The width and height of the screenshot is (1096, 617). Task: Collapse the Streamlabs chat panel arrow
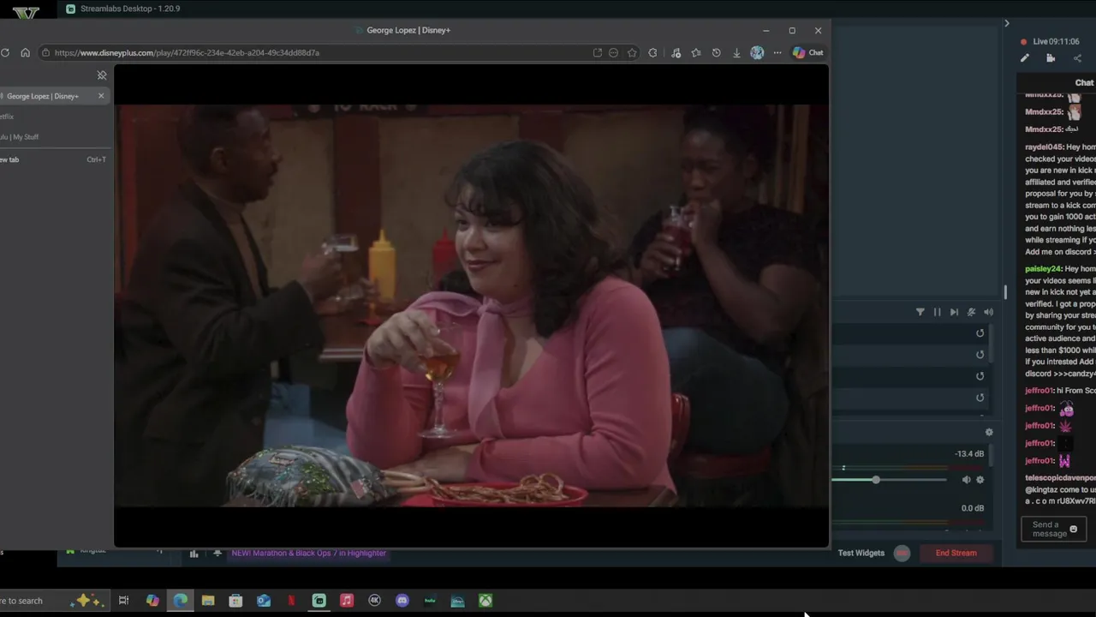(1007, 23)
